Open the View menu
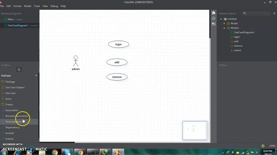The height and width of the screenshot is (155, 277). pos(45,6)
